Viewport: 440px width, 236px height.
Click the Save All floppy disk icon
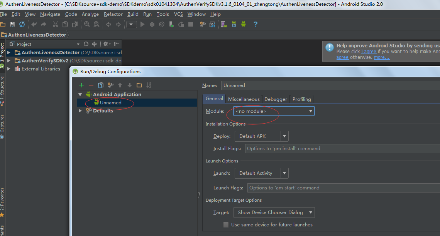tap(12, 24)
